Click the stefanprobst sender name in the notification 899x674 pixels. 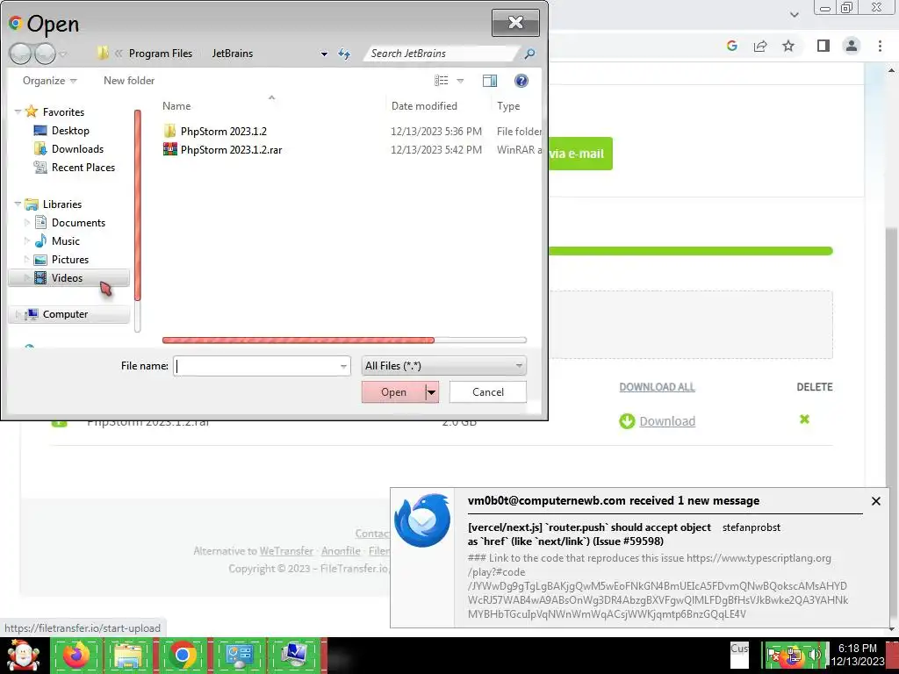tap(752, 527)
